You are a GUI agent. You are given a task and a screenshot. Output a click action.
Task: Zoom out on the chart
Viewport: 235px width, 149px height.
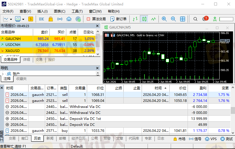click(x=173, y=19)
